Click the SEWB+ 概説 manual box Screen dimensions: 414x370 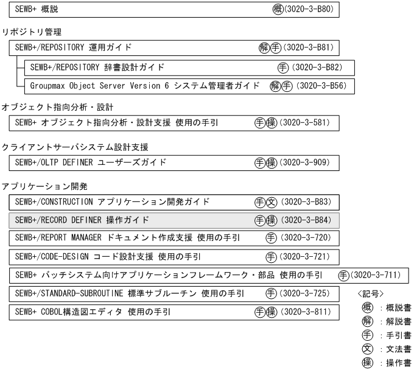(x=174, y=10)
